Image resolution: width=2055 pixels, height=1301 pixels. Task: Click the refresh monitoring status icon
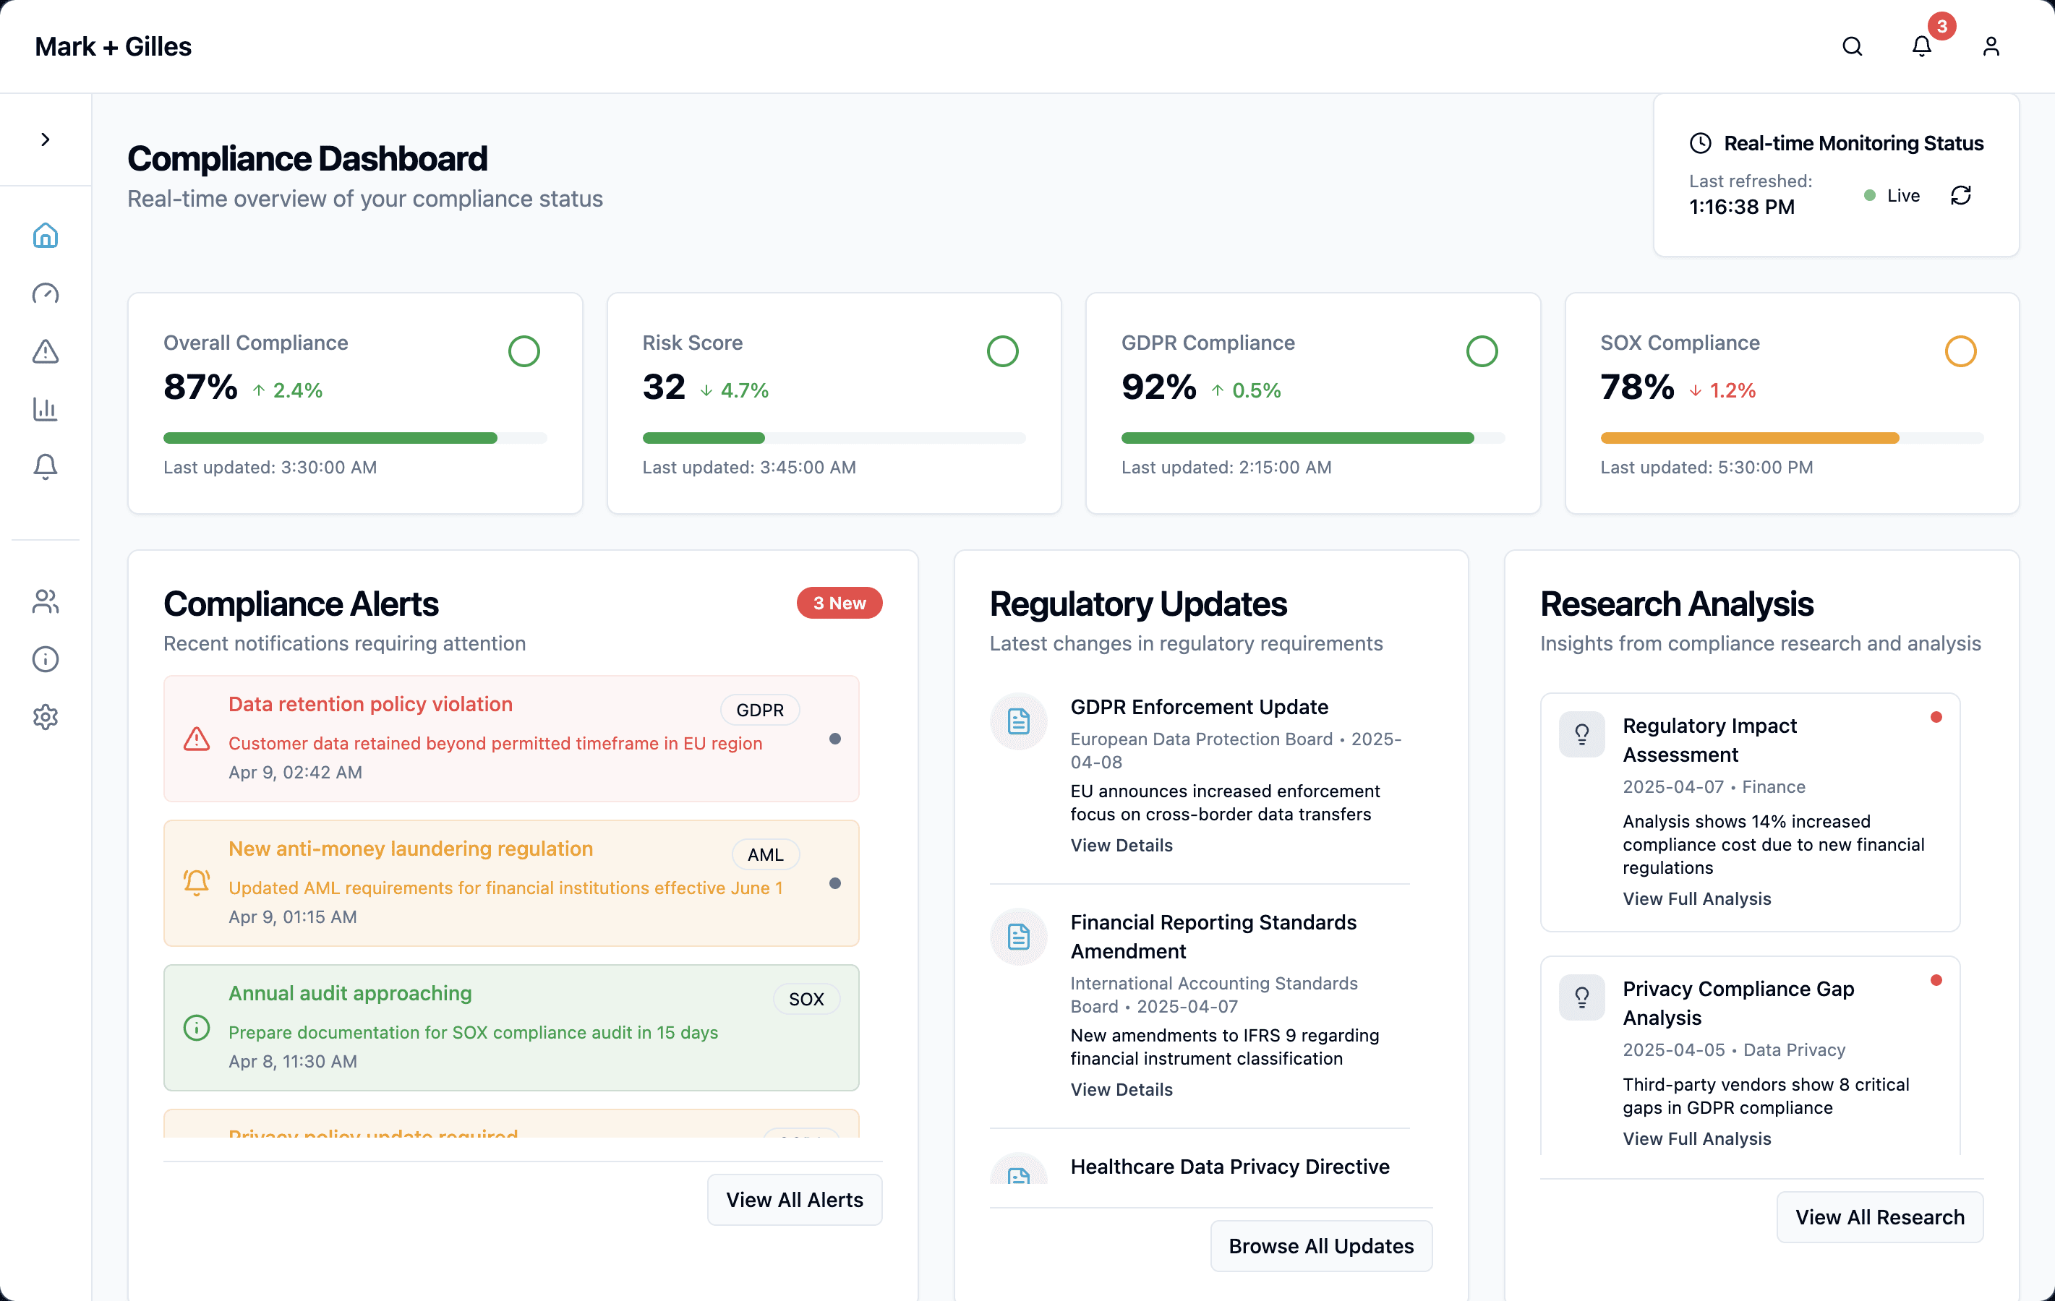[x=1960, y=195]
